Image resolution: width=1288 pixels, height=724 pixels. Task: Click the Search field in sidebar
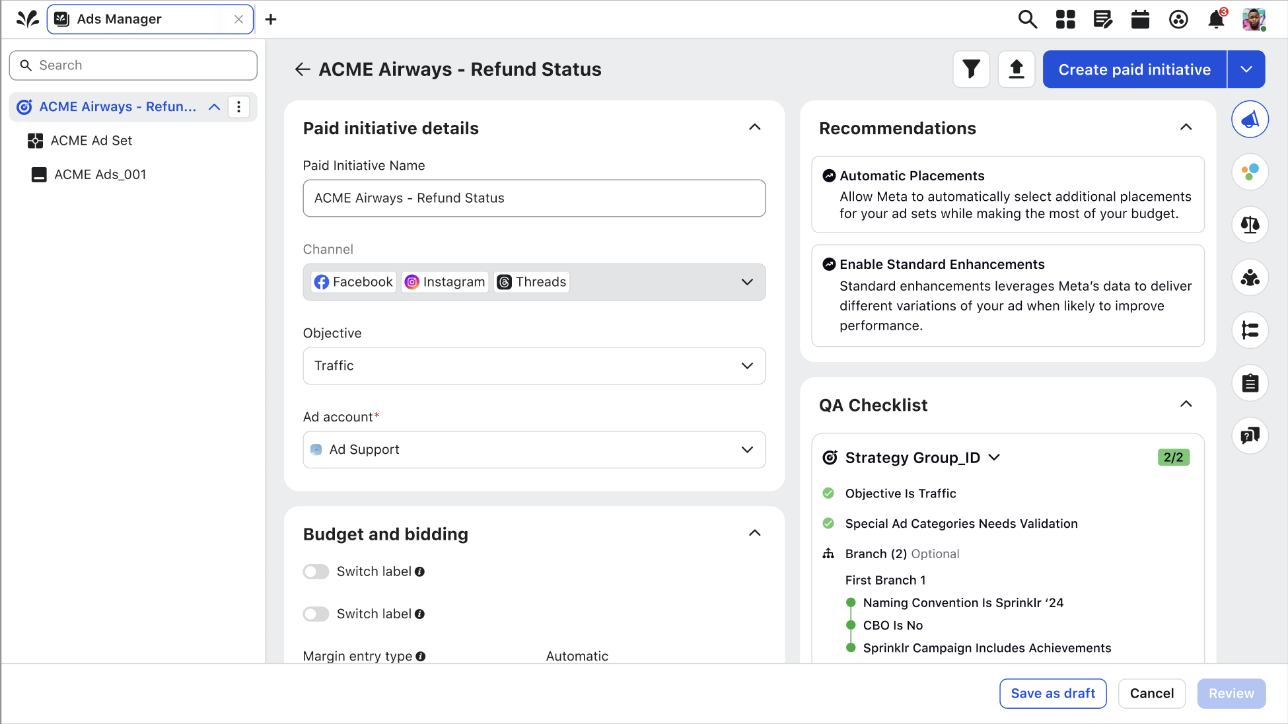[x=133, y=65]
